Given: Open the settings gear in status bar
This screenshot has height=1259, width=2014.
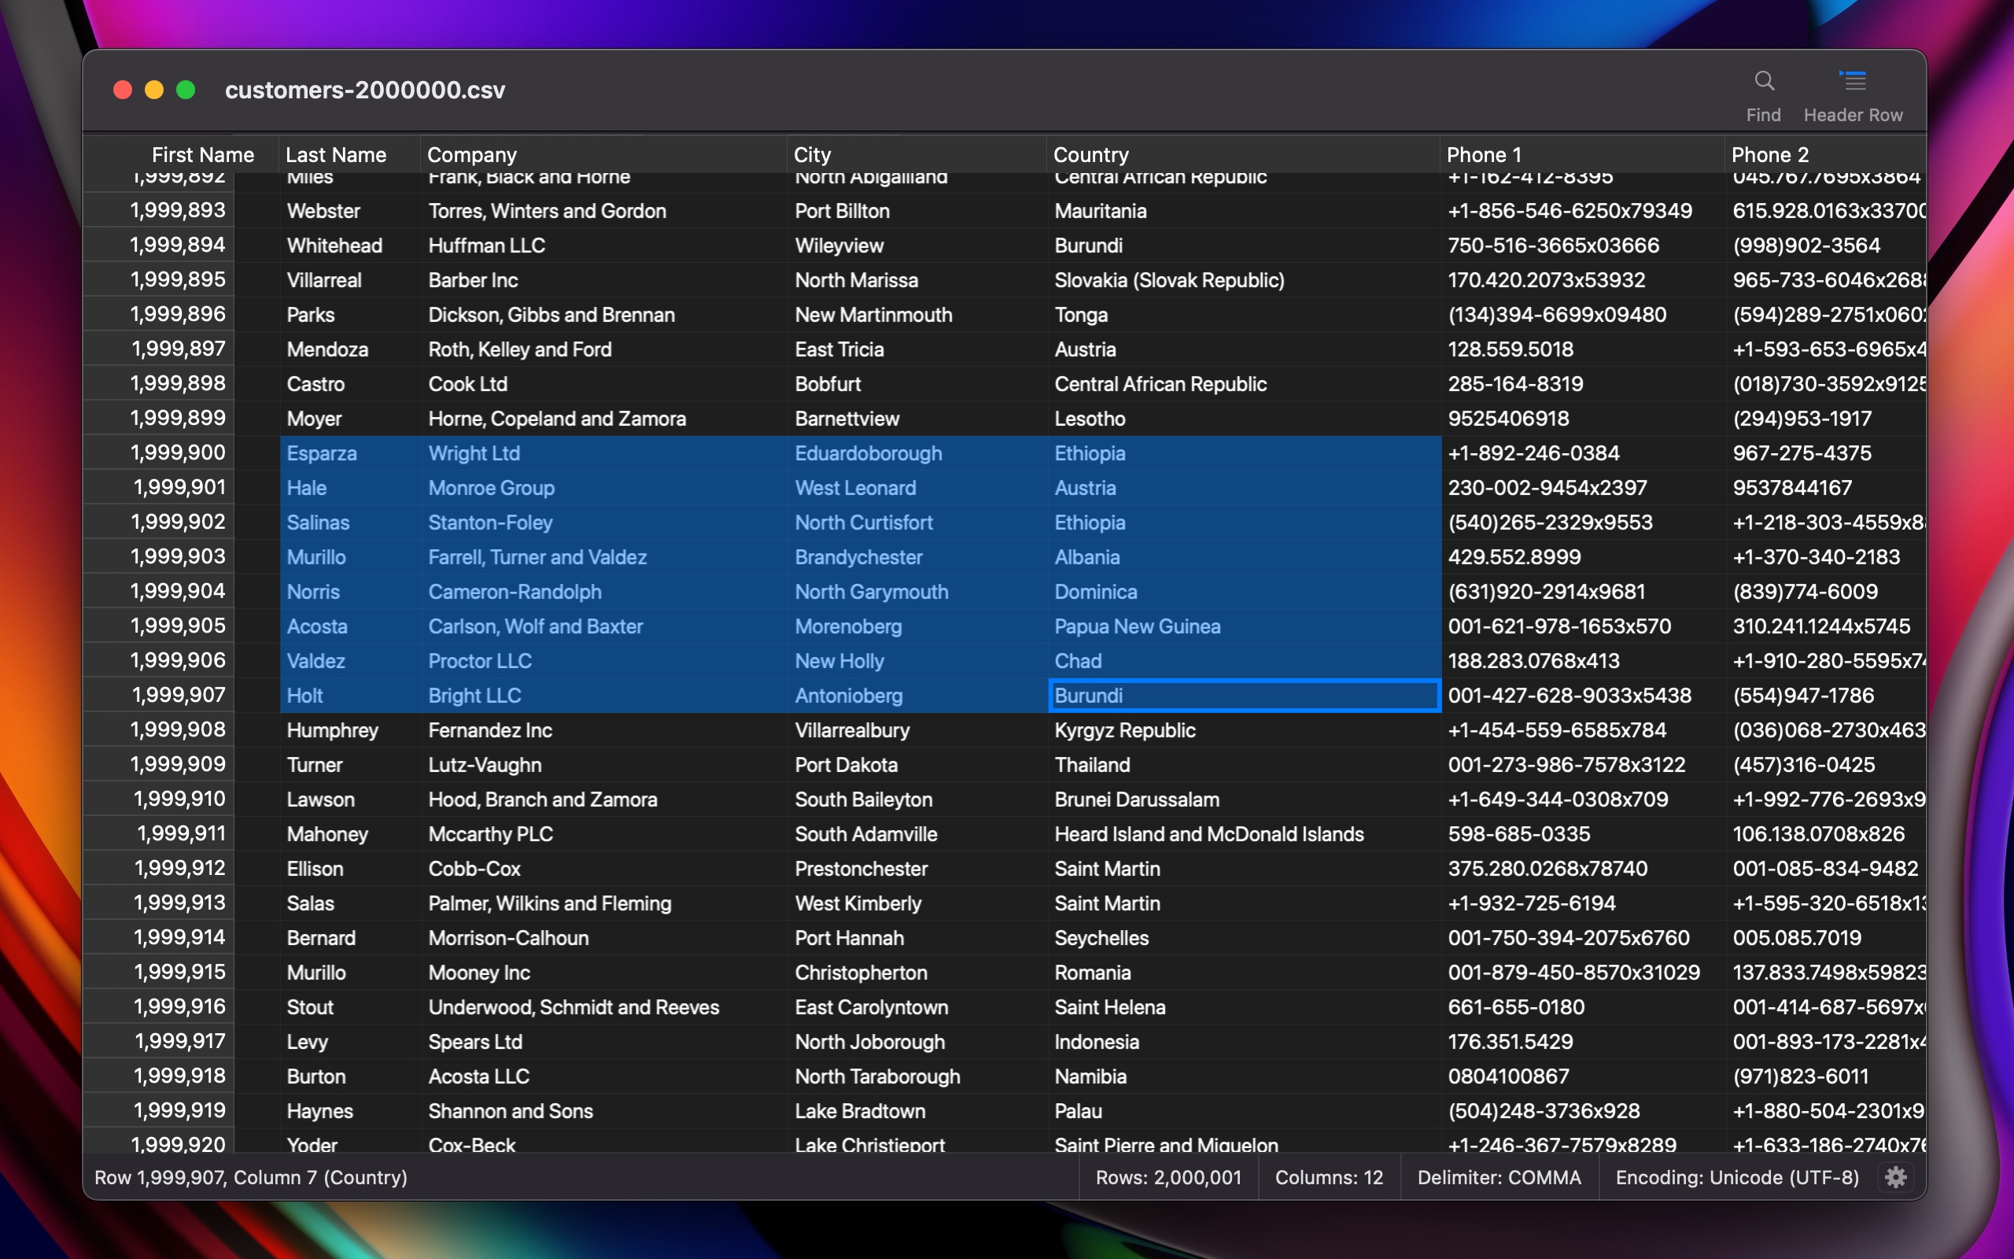Looking at the screenshot, I should (1896, 1177).
